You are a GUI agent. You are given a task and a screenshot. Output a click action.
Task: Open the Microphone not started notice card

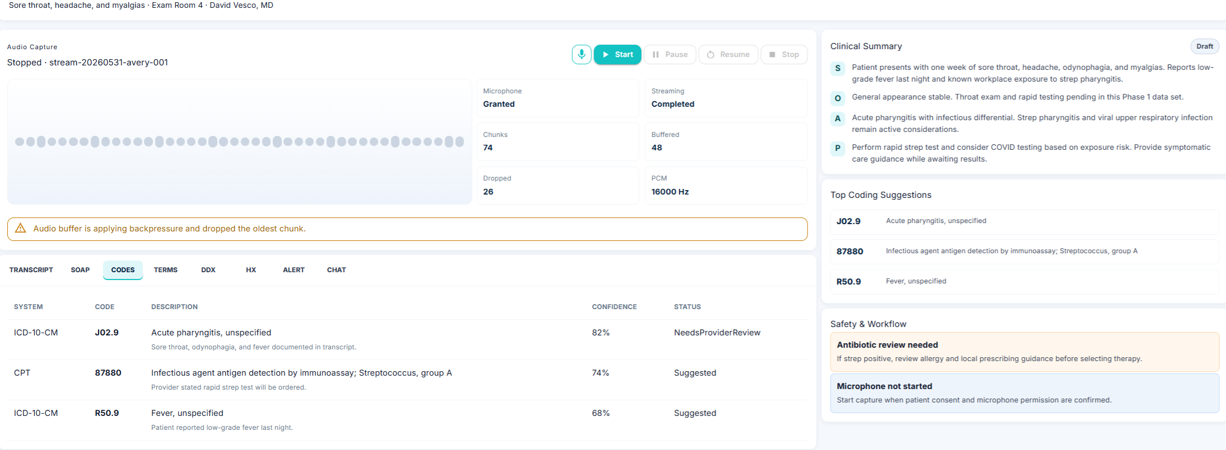coord(1024,393)
